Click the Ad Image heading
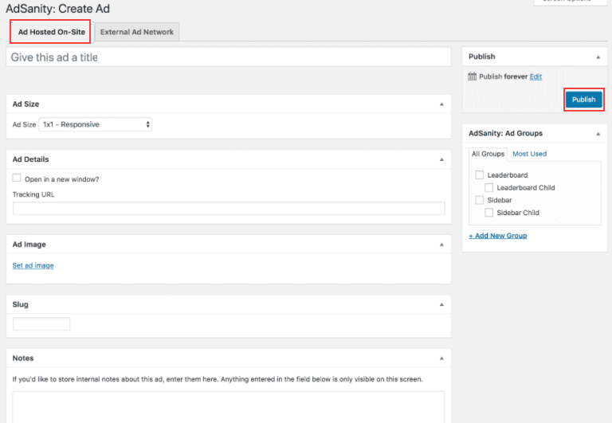Screen dimensions: 612x423 point(29,245)
